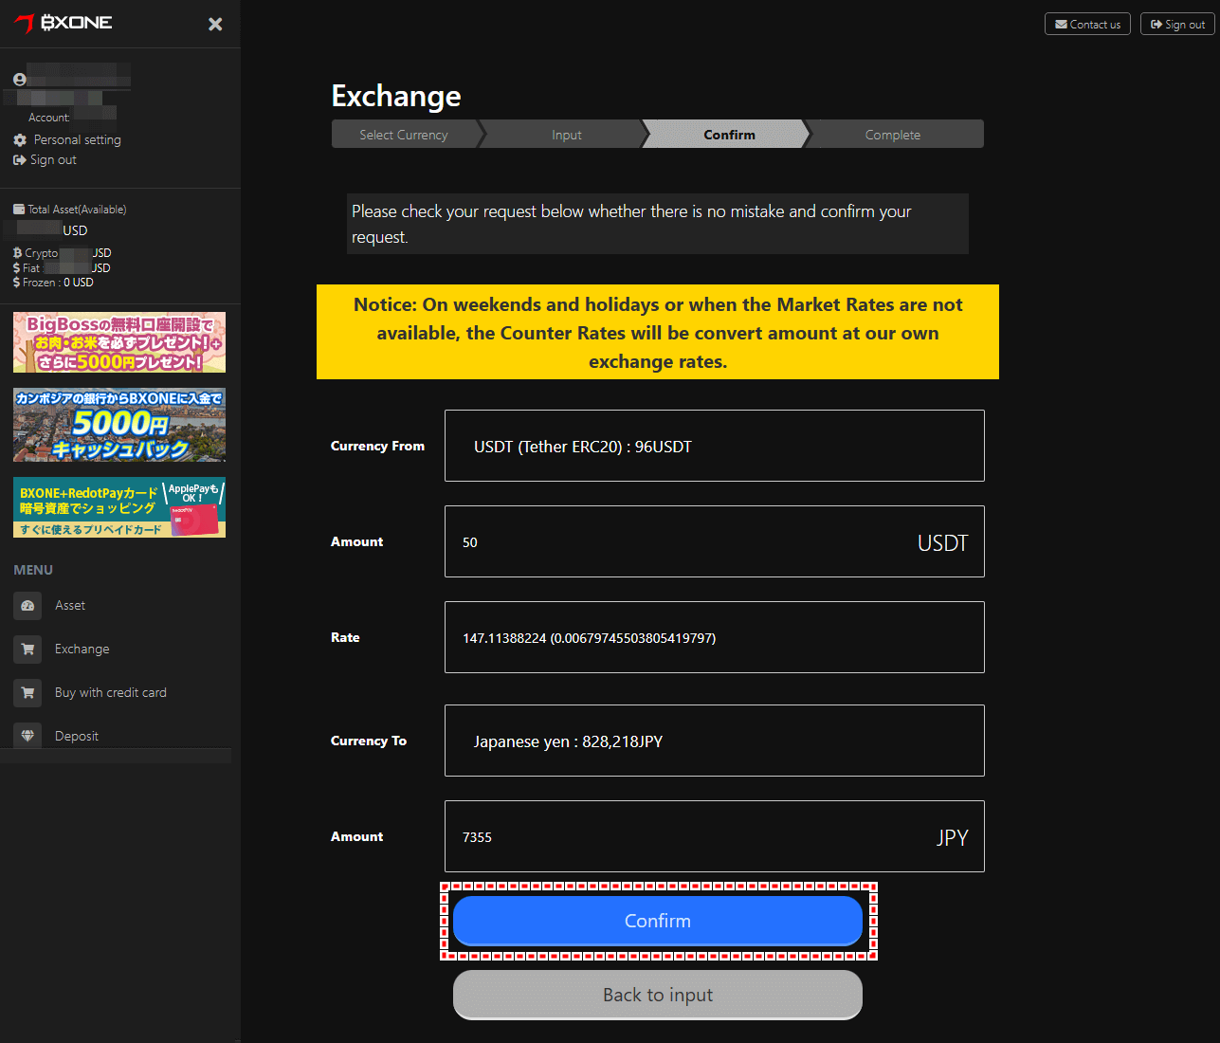Open the BXONE+RedotPay card banner

119,507
